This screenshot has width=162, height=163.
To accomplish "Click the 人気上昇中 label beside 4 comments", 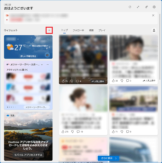I will (x=98, y=81).
